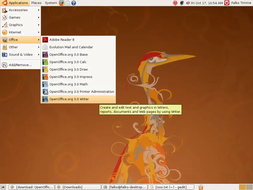Expand the Sound & Video submenu arrow

click(39, 54)
